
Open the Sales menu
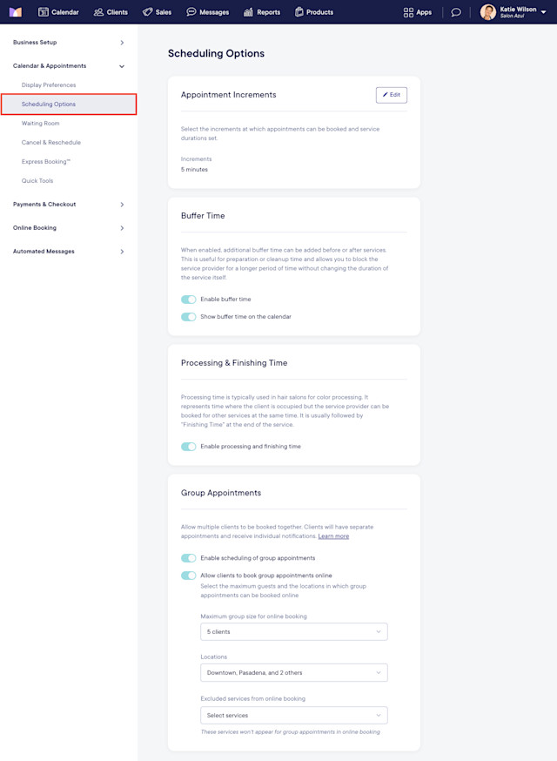(164, 12)
